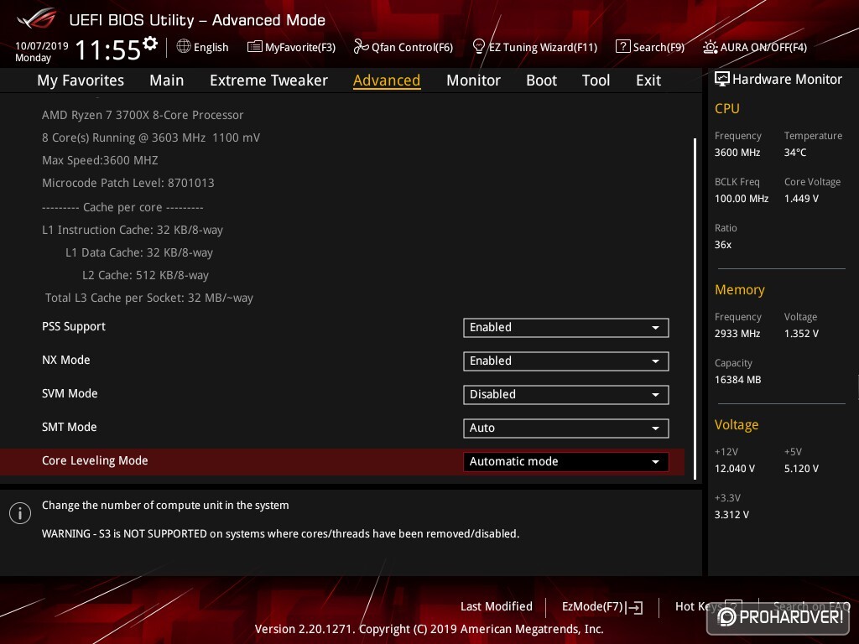Click the Hardware Monitor heading
859x644 pixels.
click(x=787, y=80)
